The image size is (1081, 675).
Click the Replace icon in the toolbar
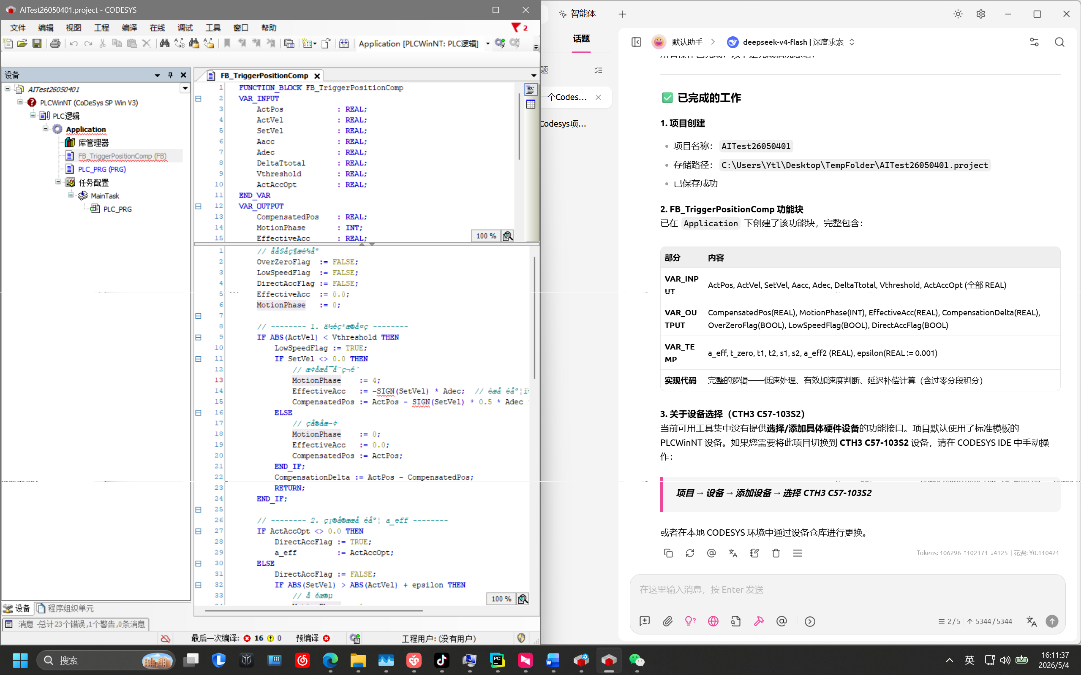pos(179,43)
